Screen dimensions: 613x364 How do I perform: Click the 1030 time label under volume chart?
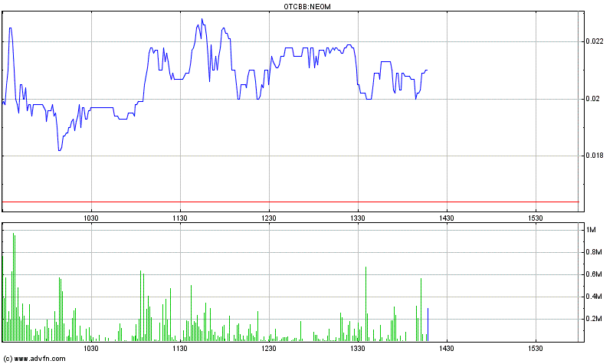tap(91, 349)
